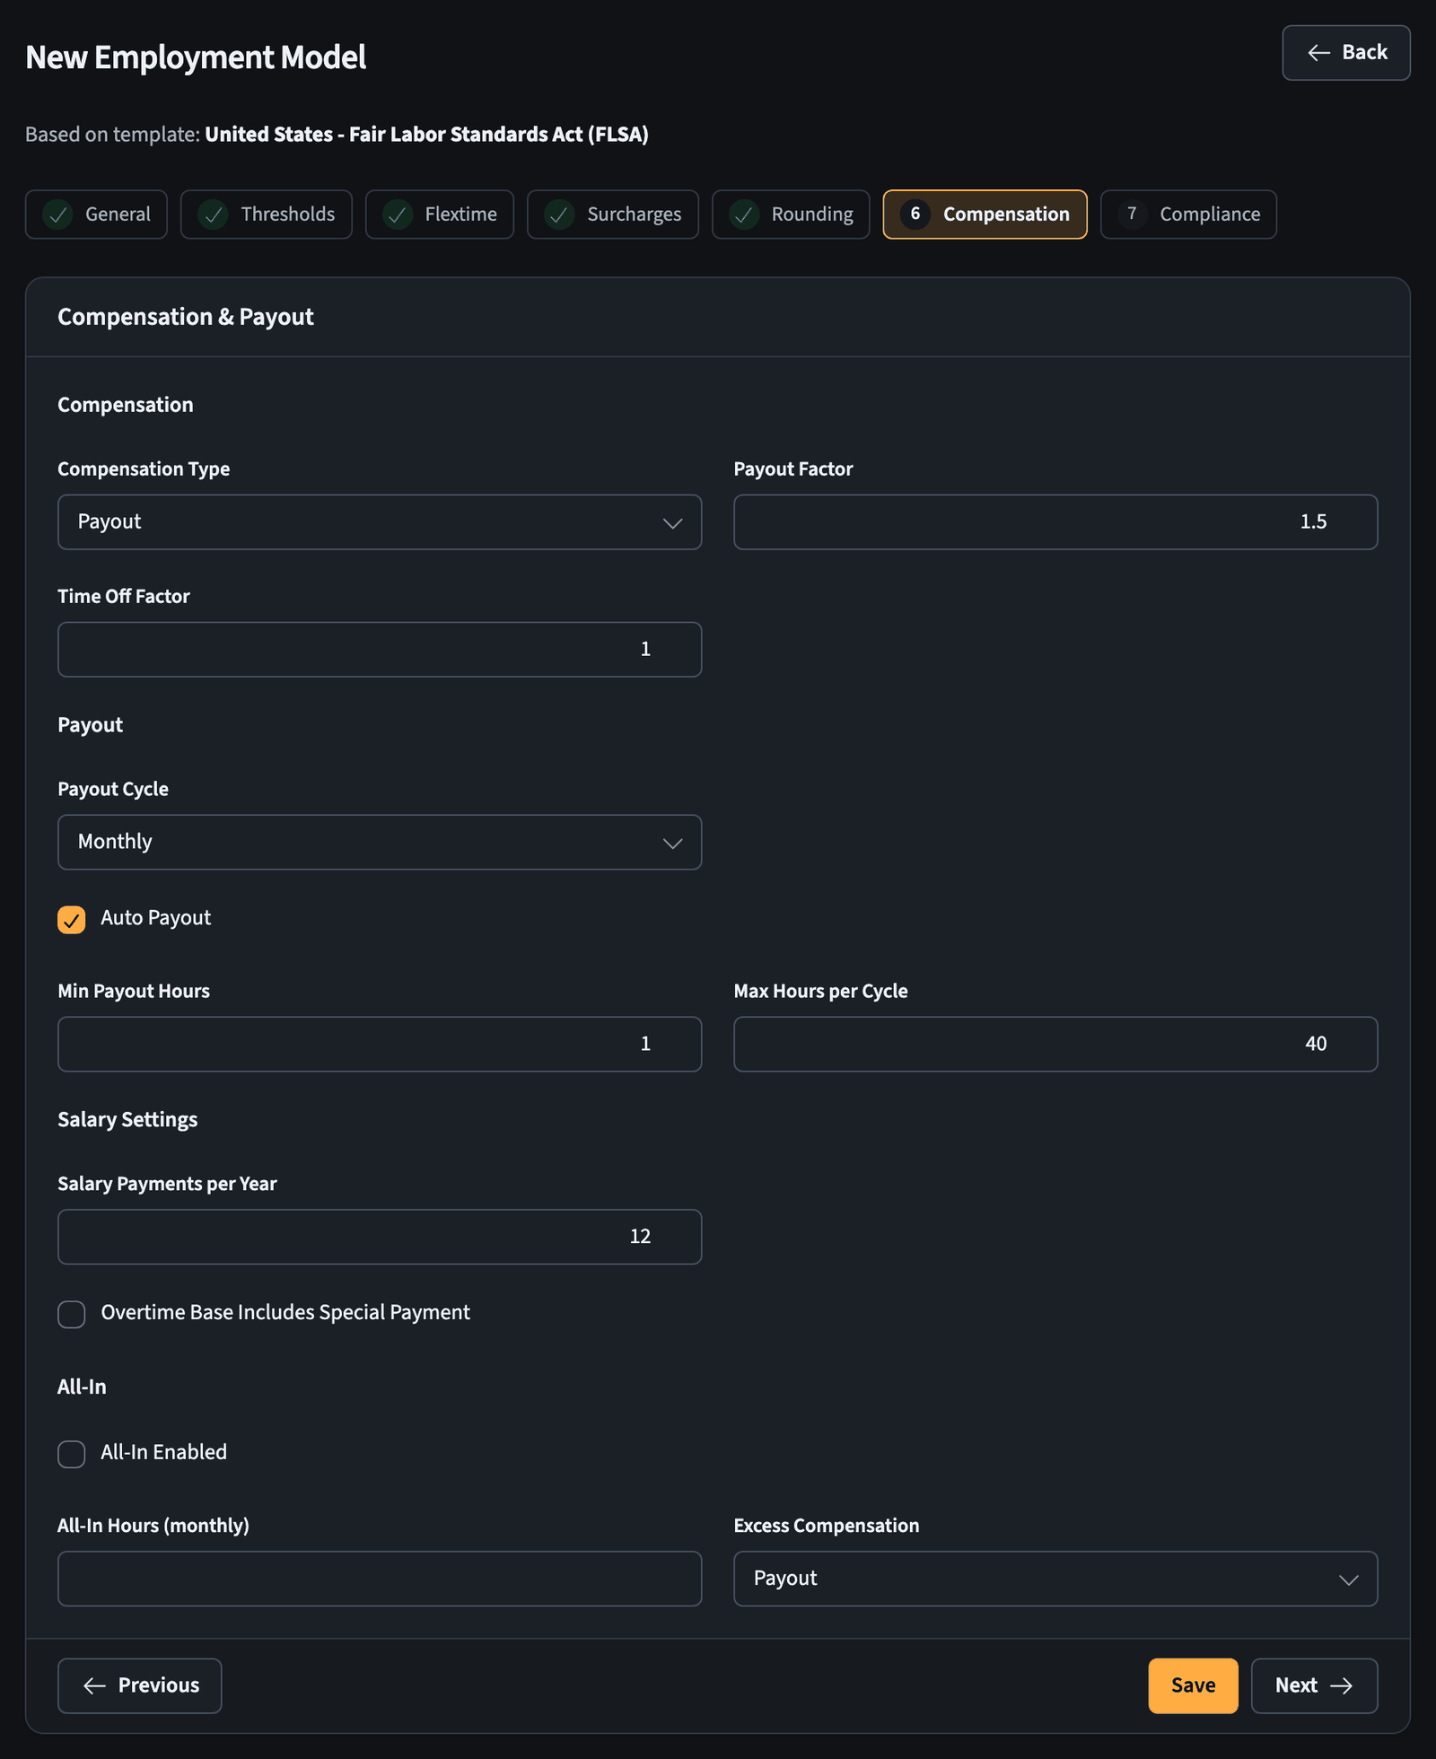
Task: Click the Thresholds step checkmark icon
Action: [214, 214]
